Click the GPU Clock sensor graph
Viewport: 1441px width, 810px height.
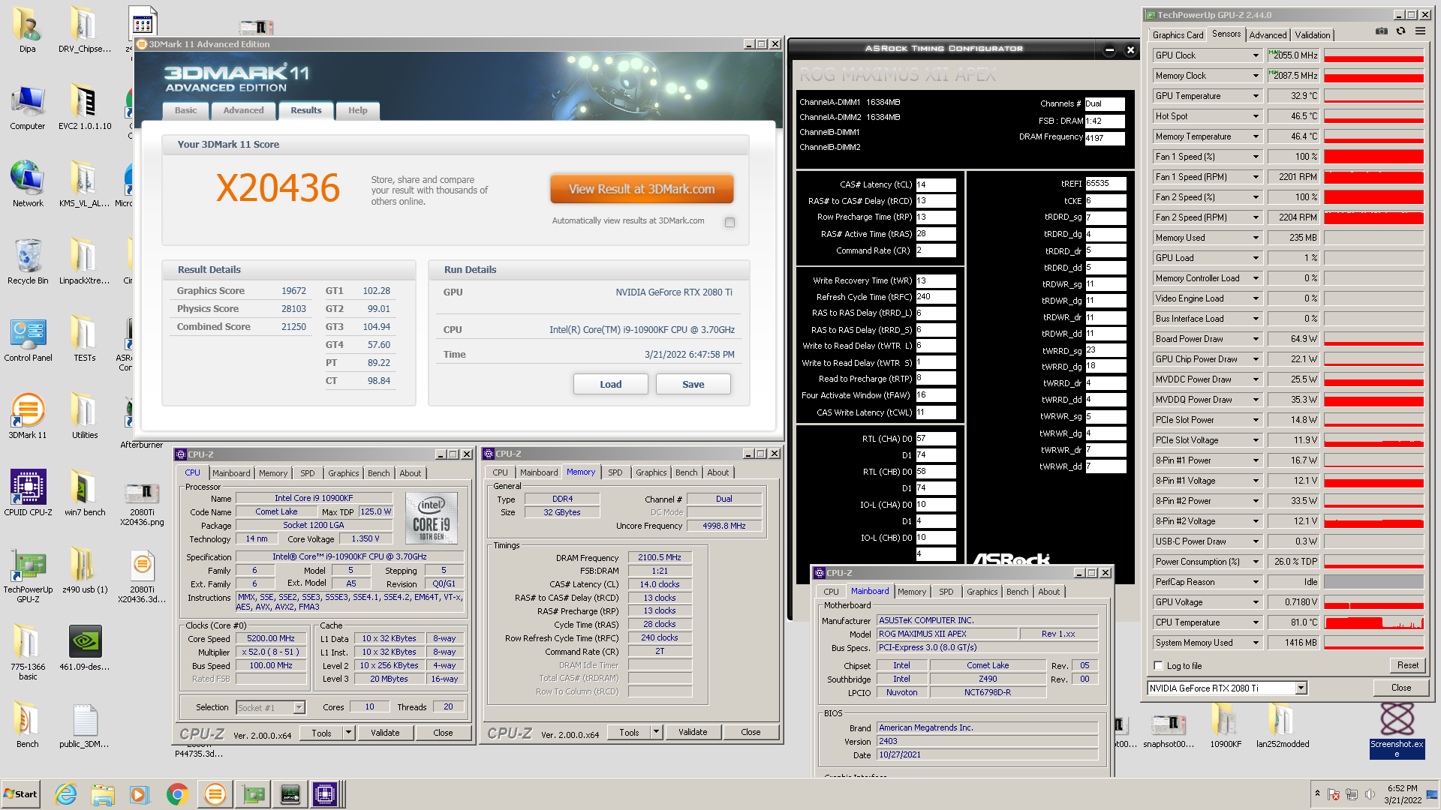(1373, 55)
